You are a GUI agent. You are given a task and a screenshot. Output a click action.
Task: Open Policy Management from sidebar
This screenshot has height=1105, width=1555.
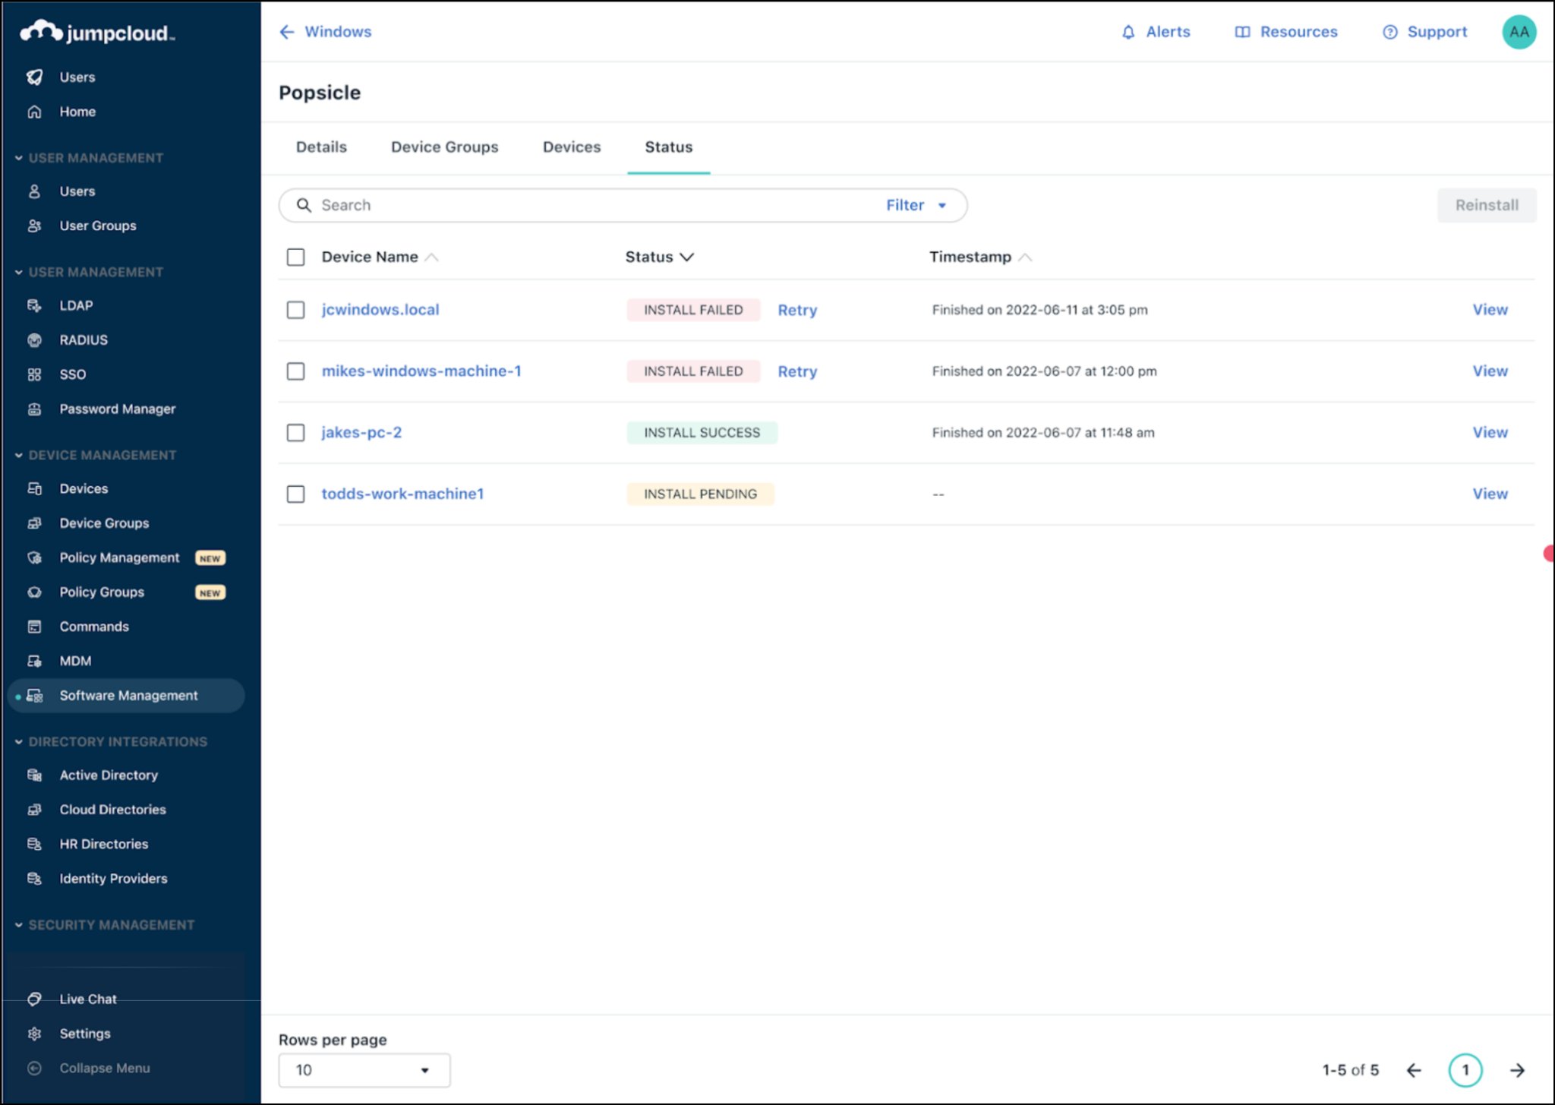[119, 557]
